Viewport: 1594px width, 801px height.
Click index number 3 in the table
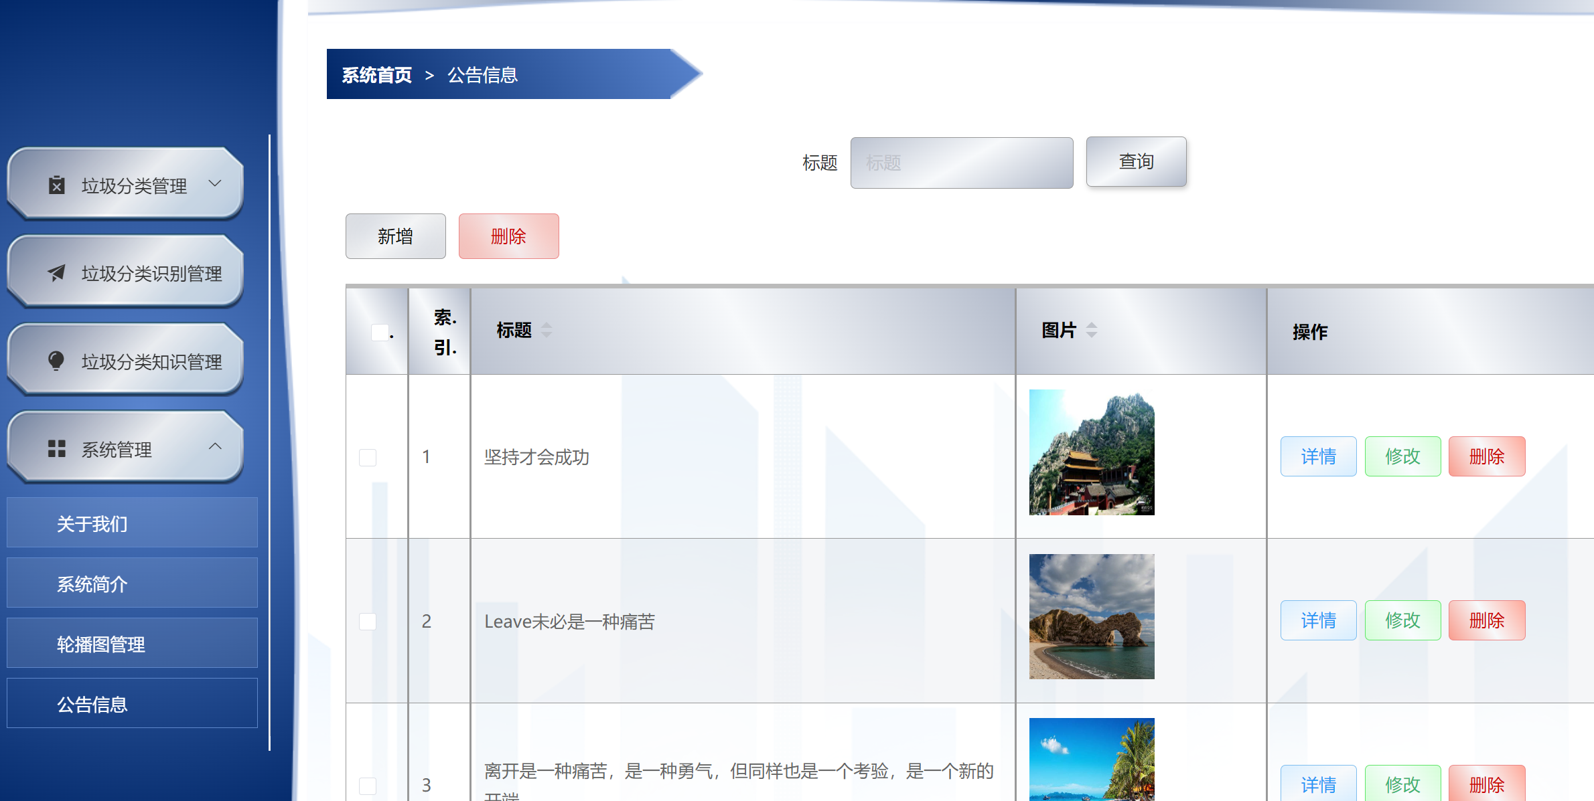click(x=427, y=786)
